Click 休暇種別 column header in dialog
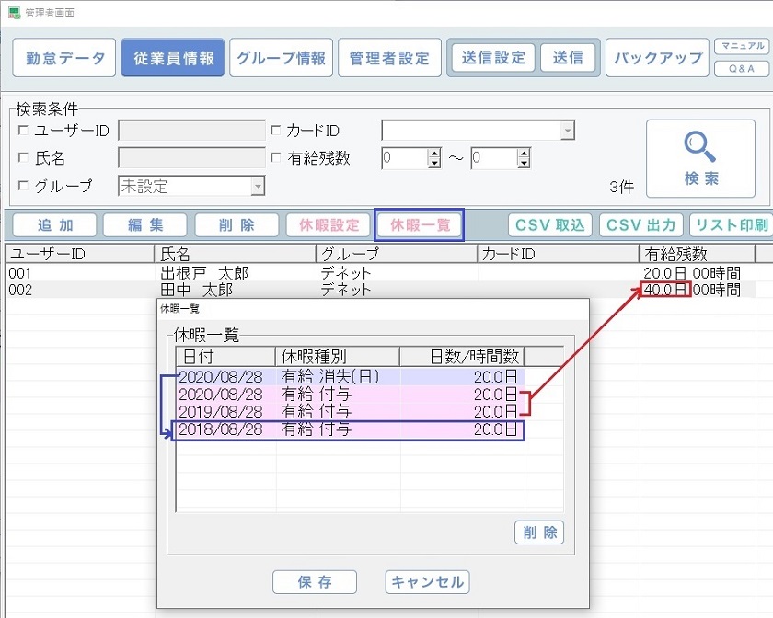Viewport: 773px width, 618px height. [x=337, y=356]
